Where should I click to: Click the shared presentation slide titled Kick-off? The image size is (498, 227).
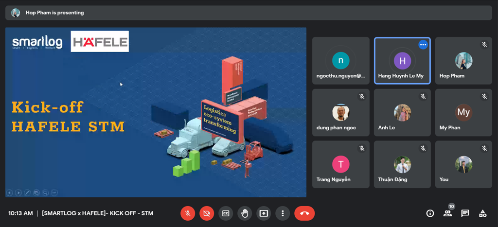[x=156, y=112]
